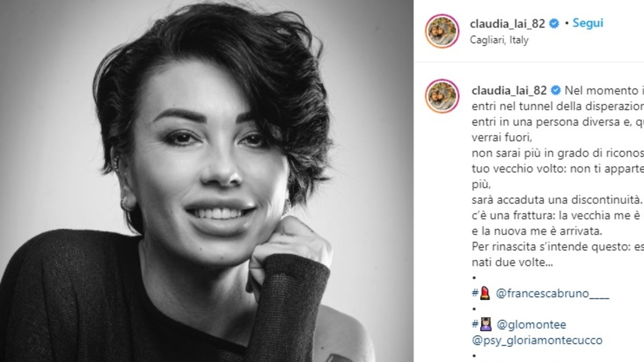Open the @francescabruno____ mention

(x=551, y=294)
